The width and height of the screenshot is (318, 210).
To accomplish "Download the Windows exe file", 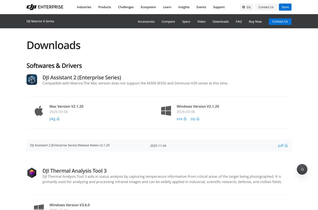I will click(x=182, y=119).
